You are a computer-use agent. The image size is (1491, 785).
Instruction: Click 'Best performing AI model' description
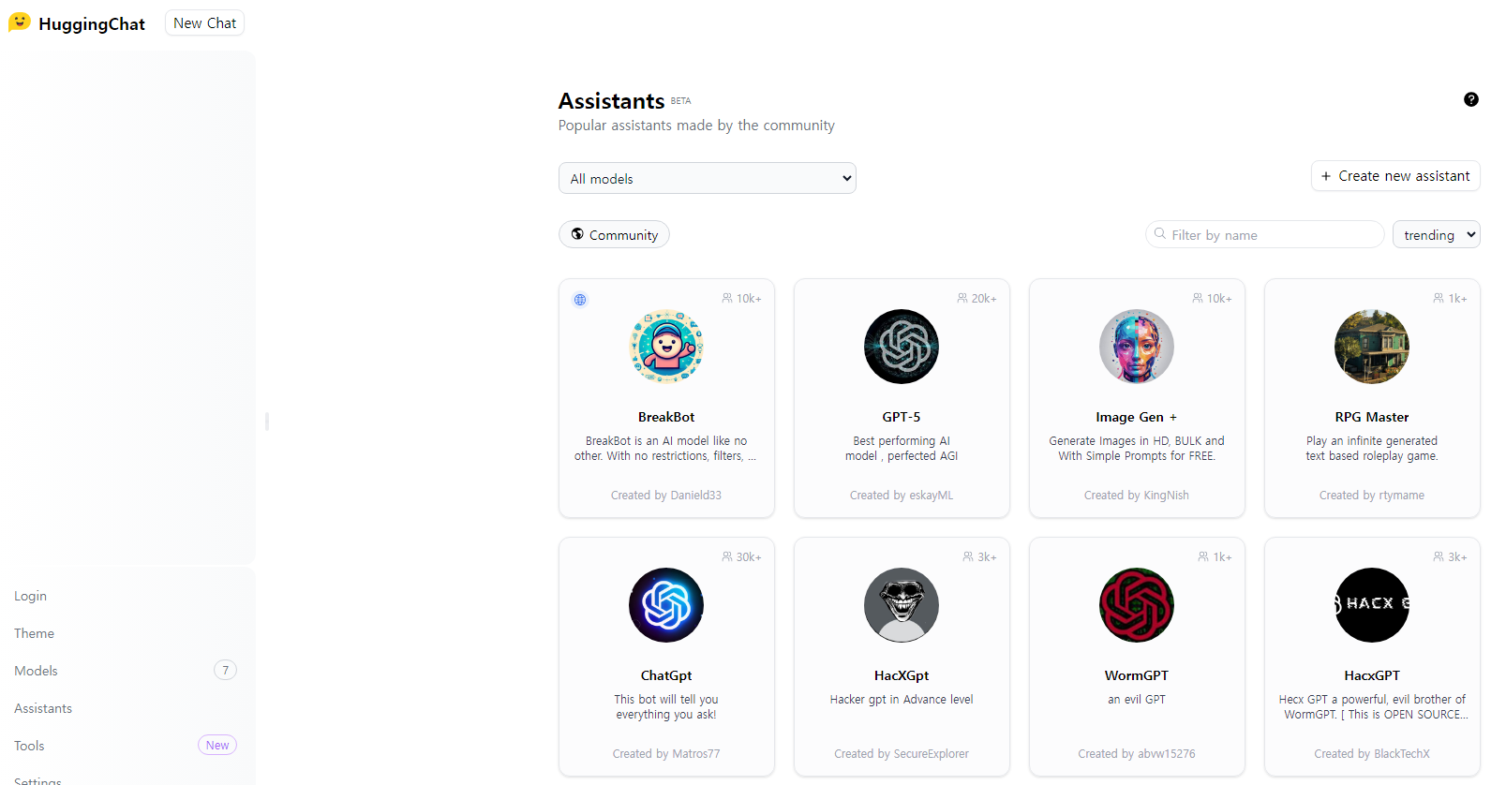pos(902,449)
